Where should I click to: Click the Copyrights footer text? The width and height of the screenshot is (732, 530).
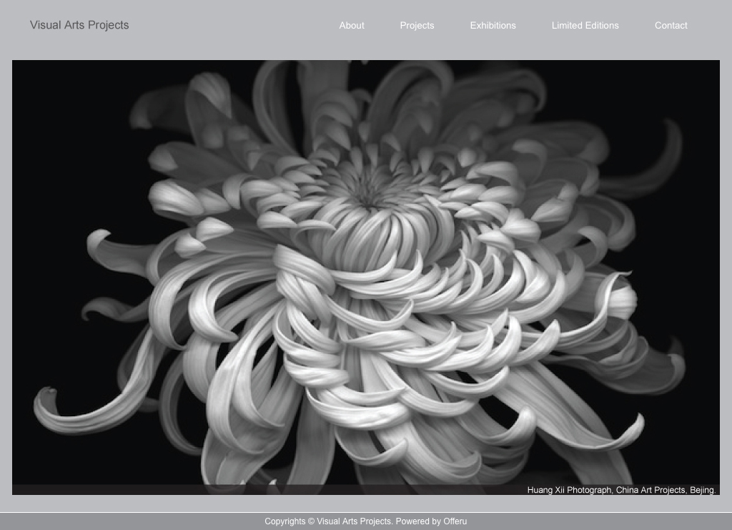[365, 521]
